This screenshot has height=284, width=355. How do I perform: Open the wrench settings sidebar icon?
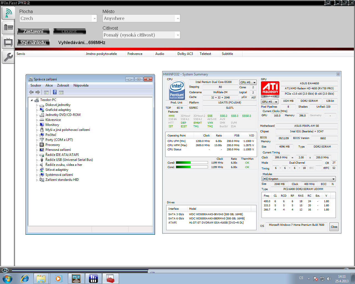point(8,57)
